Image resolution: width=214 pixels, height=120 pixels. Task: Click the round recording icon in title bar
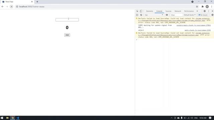[x=193, y=2]
